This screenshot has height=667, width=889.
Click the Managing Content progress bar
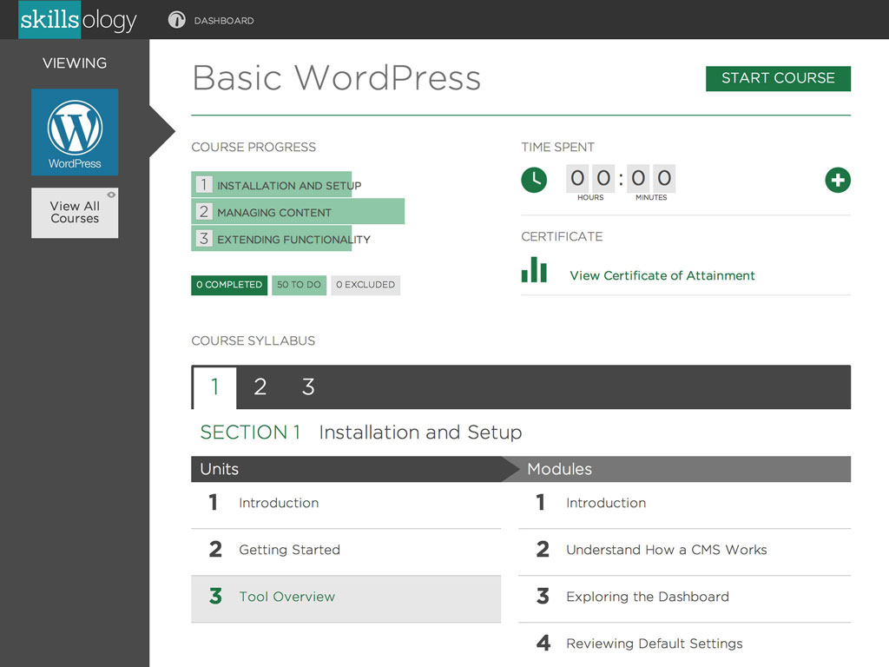[x=298, y=212]
